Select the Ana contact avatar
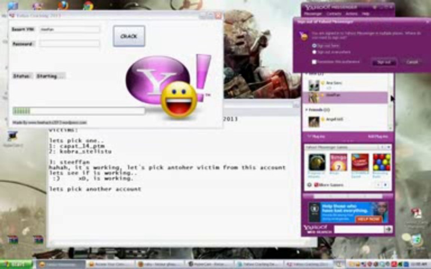This screenshot has width=431, height=269. pyautogui.click(x=314, y=85)
